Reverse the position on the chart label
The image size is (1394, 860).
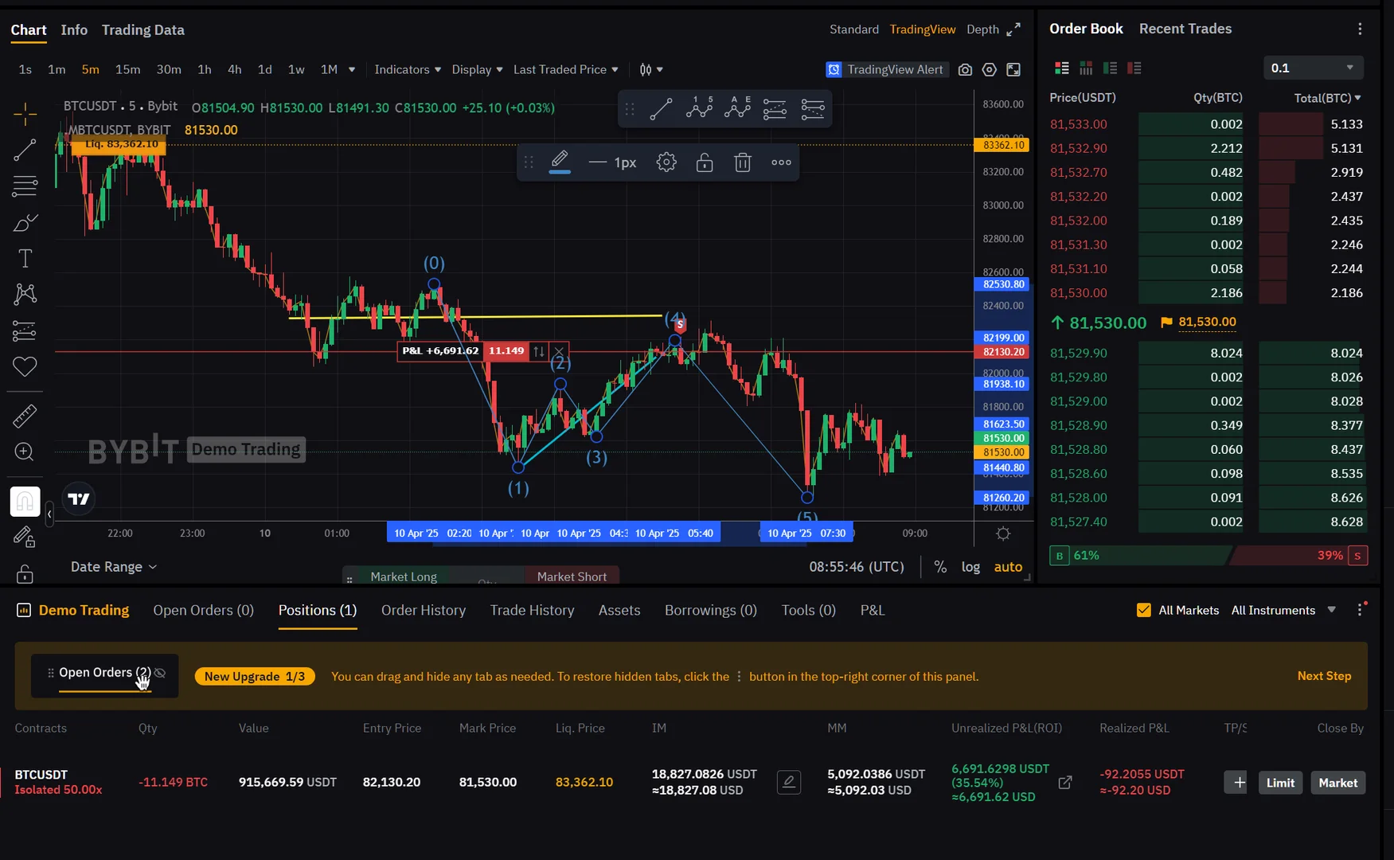tap(539, 351)
